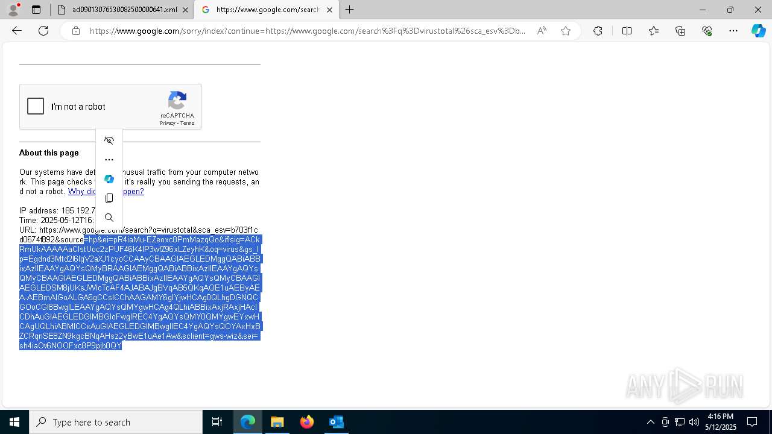The image size is (772, 434).
Task: Open the Extensions menu
Action: point(598,31)
